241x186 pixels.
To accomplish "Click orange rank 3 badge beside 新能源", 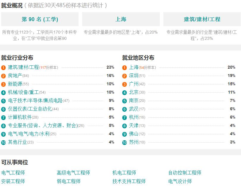I will tap(3, 84).
